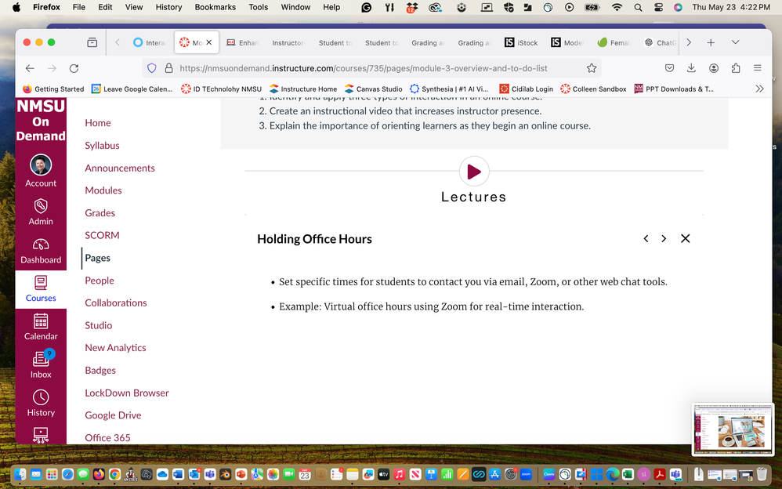Open Finder from the Dock
Screen dimensions: 782x489
click(20, 474)
